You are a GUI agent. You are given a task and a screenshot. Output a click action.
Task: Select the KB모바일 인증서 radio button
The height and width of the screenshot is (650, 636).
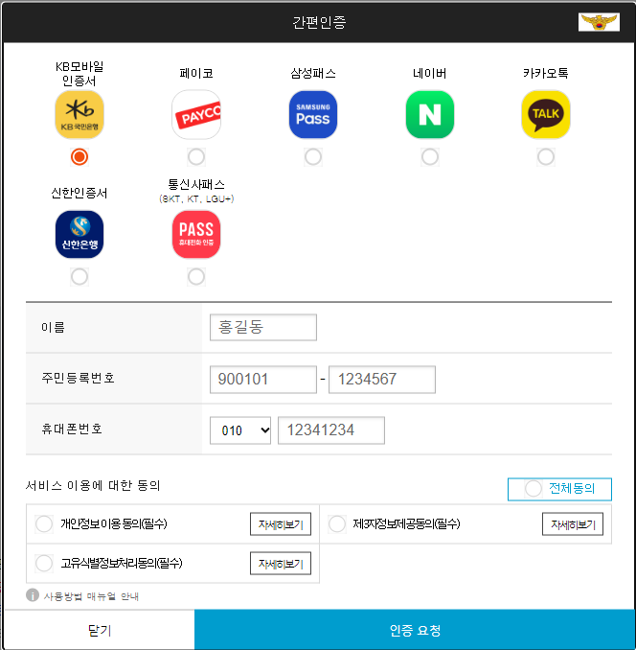point(79,157)
